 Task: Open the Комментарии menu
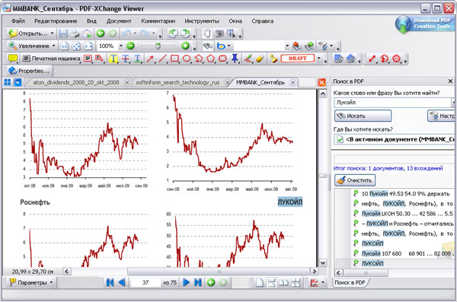point(158,21)
